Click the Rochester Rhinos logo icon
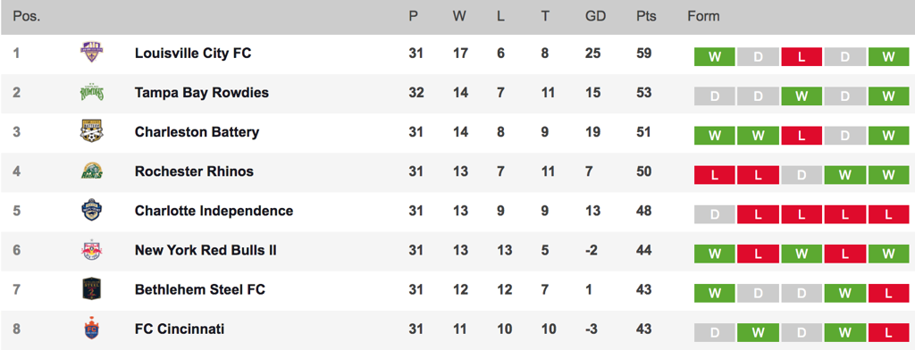The image size is (915, 350). 92,171
